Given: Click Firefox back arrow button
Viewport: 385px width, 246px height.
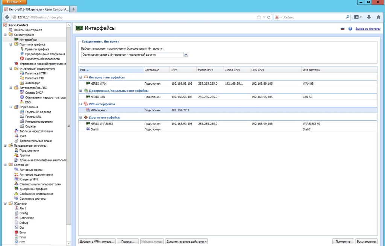Looking at the screenshot, I should tap(7, 17).
